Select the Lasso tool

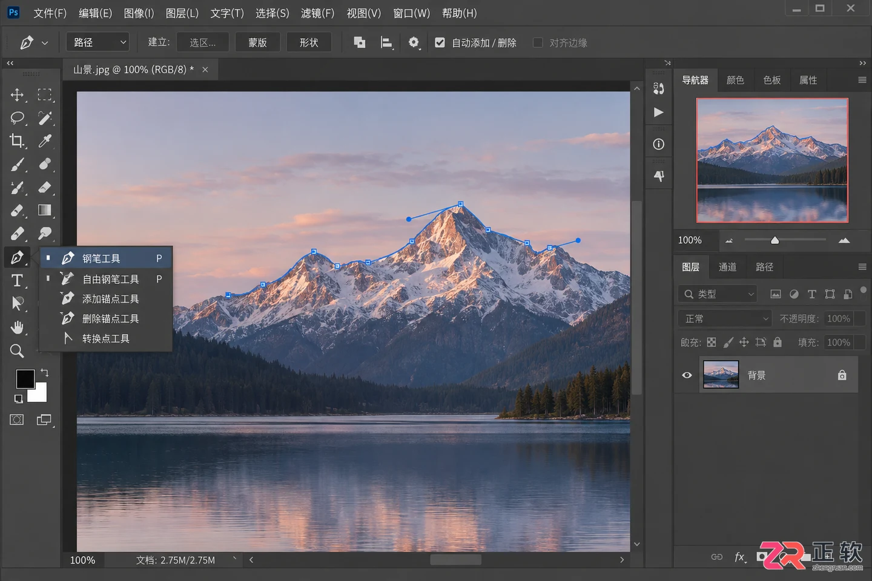pyautogui.click(x=17, y=118)
